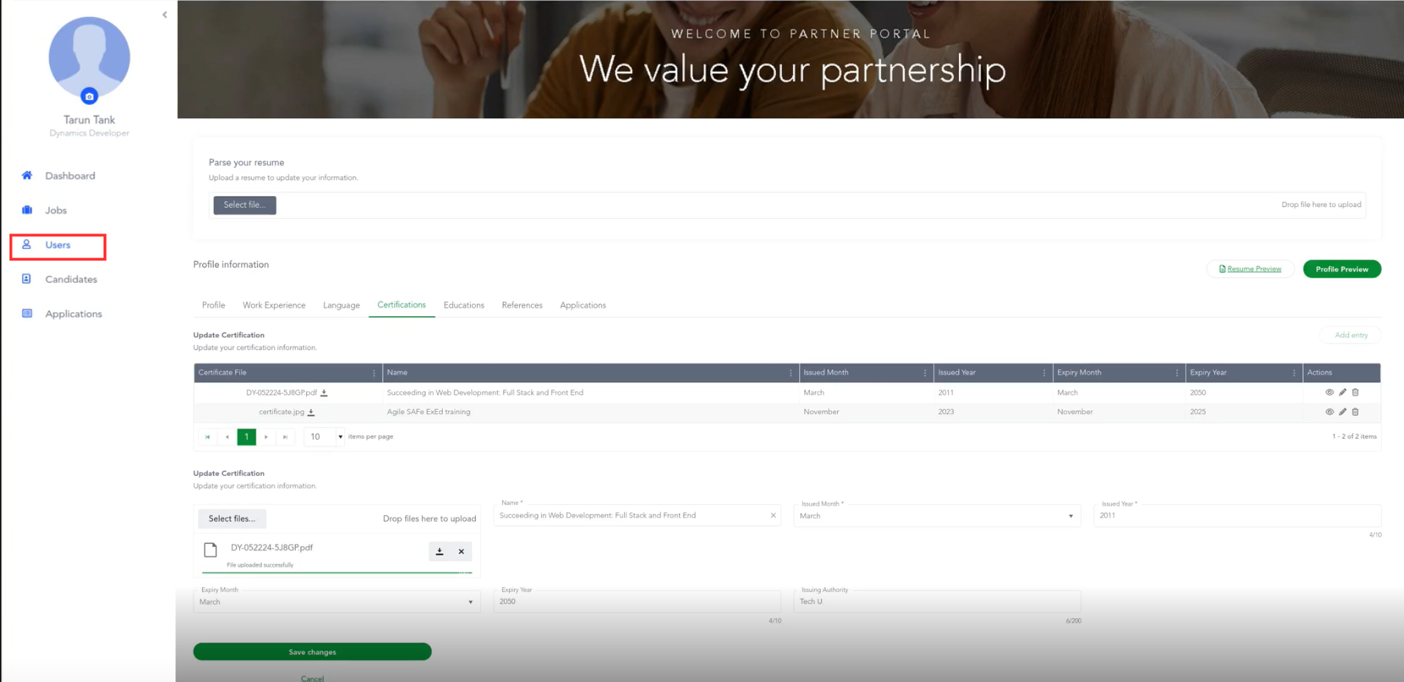Open Candidates in the sidebar
Screen dimensions: 1404x682
71,279
